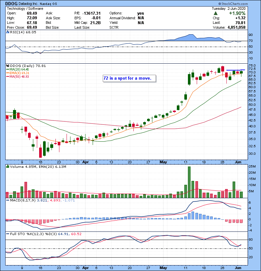The height and width of the screenshot is (271, 261).
Task: Select the Last price 70.81 in header
Action: tap(240, 23)
